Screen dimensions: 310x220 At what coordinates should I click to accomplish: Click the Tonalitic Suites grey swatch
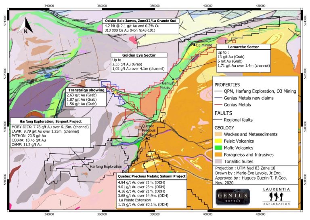coord(218,161)
